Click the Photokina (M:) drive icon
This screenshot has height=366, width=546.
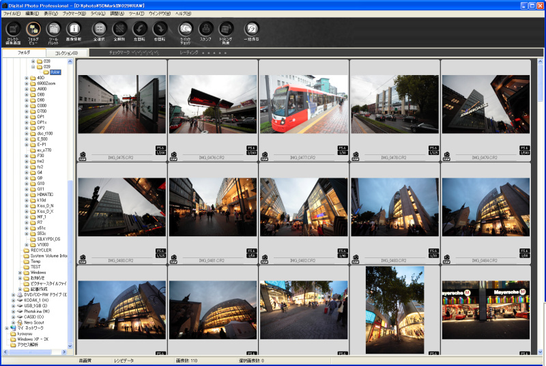click(x=20, y=311)
